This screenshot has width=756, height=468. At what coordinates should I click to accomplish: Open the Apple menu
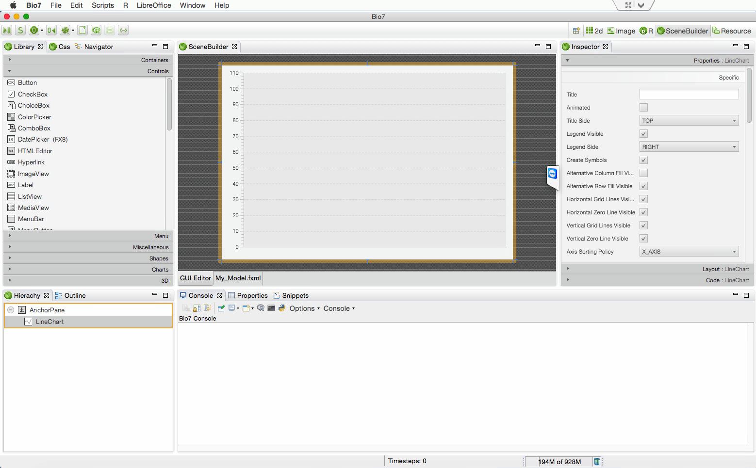(x=13, y=5)
